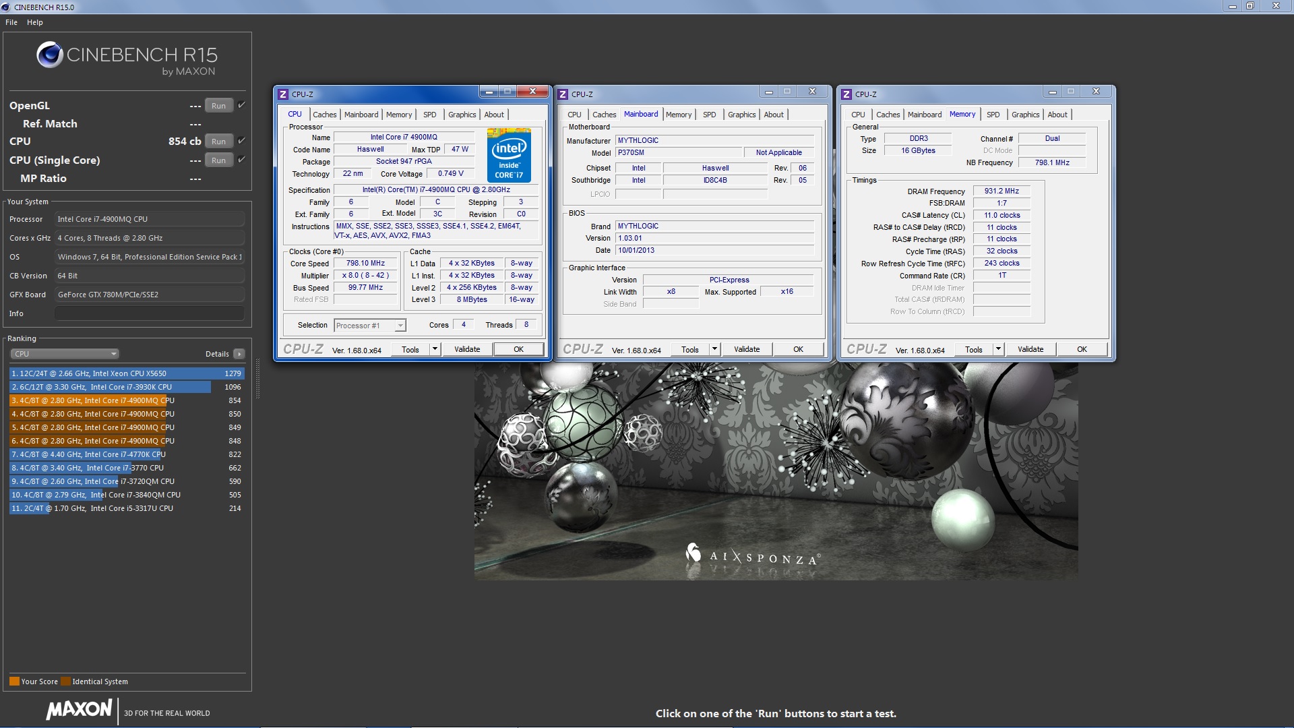Run the CPU Single Core benchmark
The width and height of the screenshot is (1294, 728).
(x=218, y=160)
